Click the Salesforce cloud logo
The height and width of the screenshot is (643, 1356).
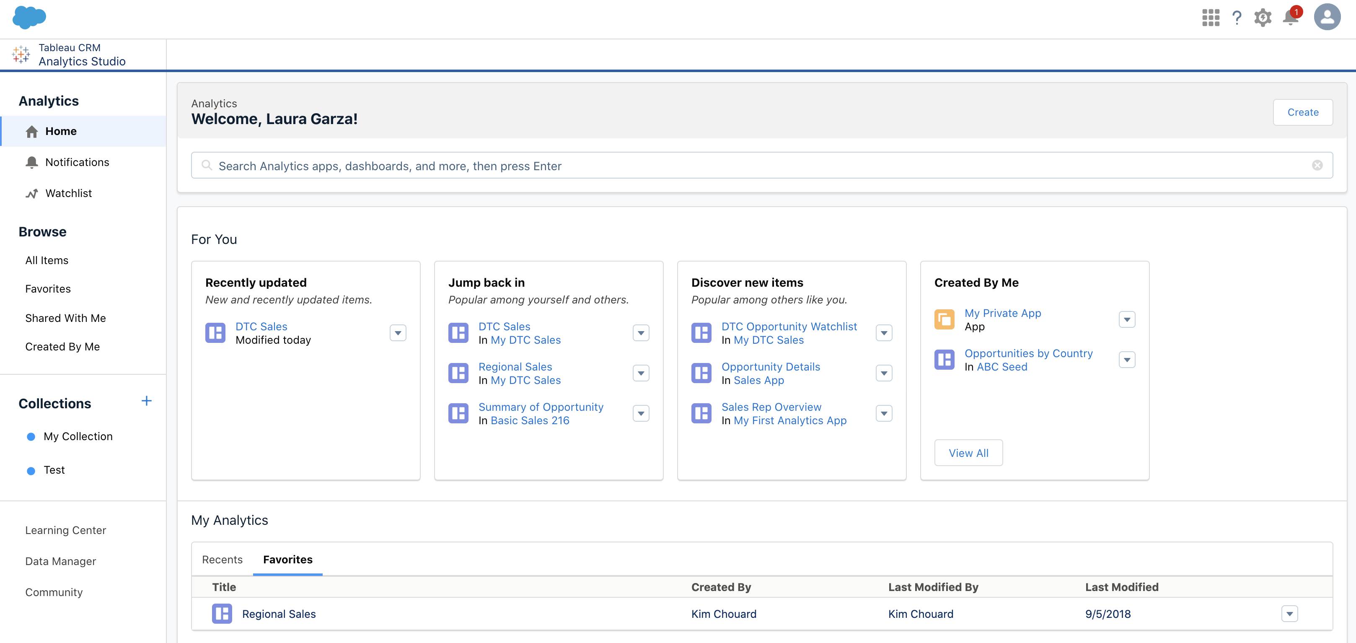[x=29, y=17]
